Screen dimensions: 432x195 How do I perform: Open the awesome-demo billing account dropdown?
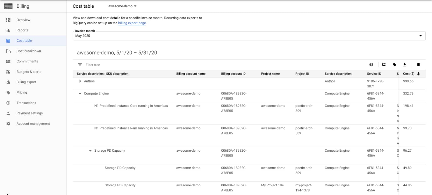point(122,6)
